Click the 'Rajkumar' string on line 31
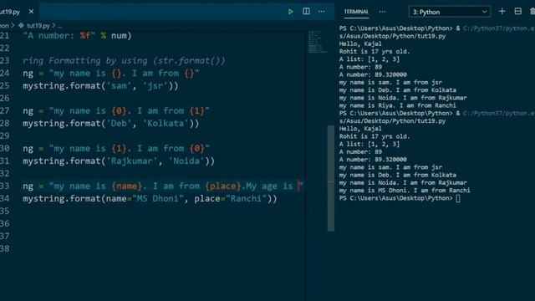 [132, 161]
